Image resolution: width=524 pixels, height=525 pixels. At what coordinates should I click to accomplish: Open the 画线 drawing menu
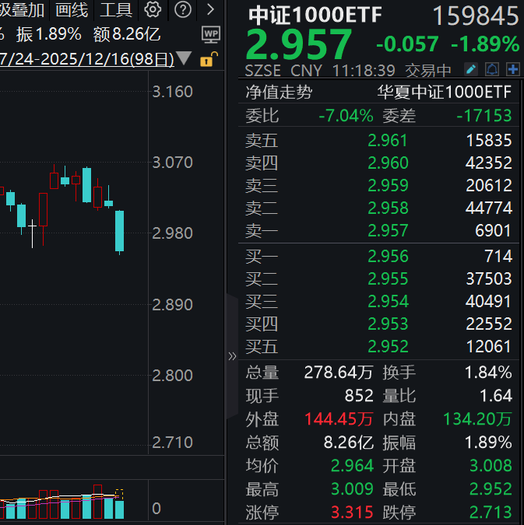(x=72, y=10)
